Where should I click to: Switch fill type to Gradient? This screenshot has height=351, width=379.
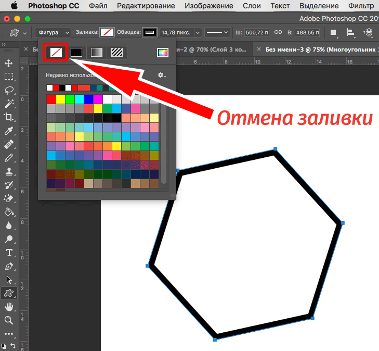tap(97, 52)
